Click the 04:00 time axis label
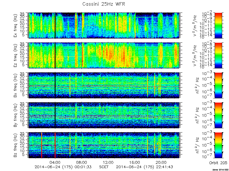Screen dimensions: 229x171 point(55,162)
